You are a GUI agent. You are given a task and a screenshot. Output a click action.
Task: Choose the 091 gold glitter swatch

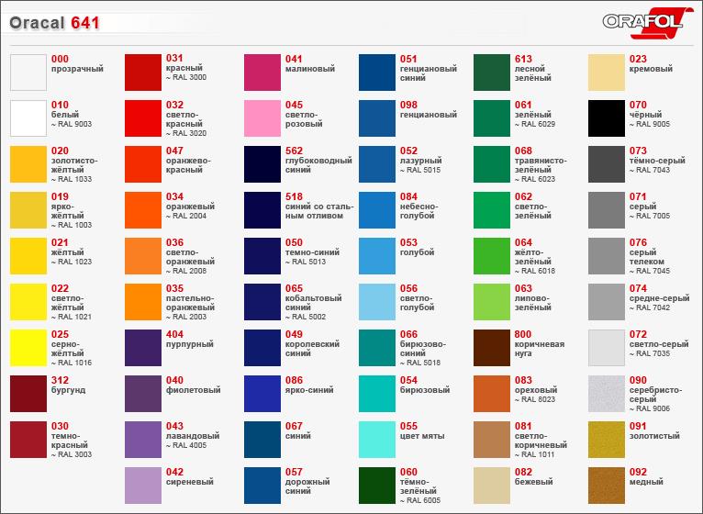click(x=606, y=440)
